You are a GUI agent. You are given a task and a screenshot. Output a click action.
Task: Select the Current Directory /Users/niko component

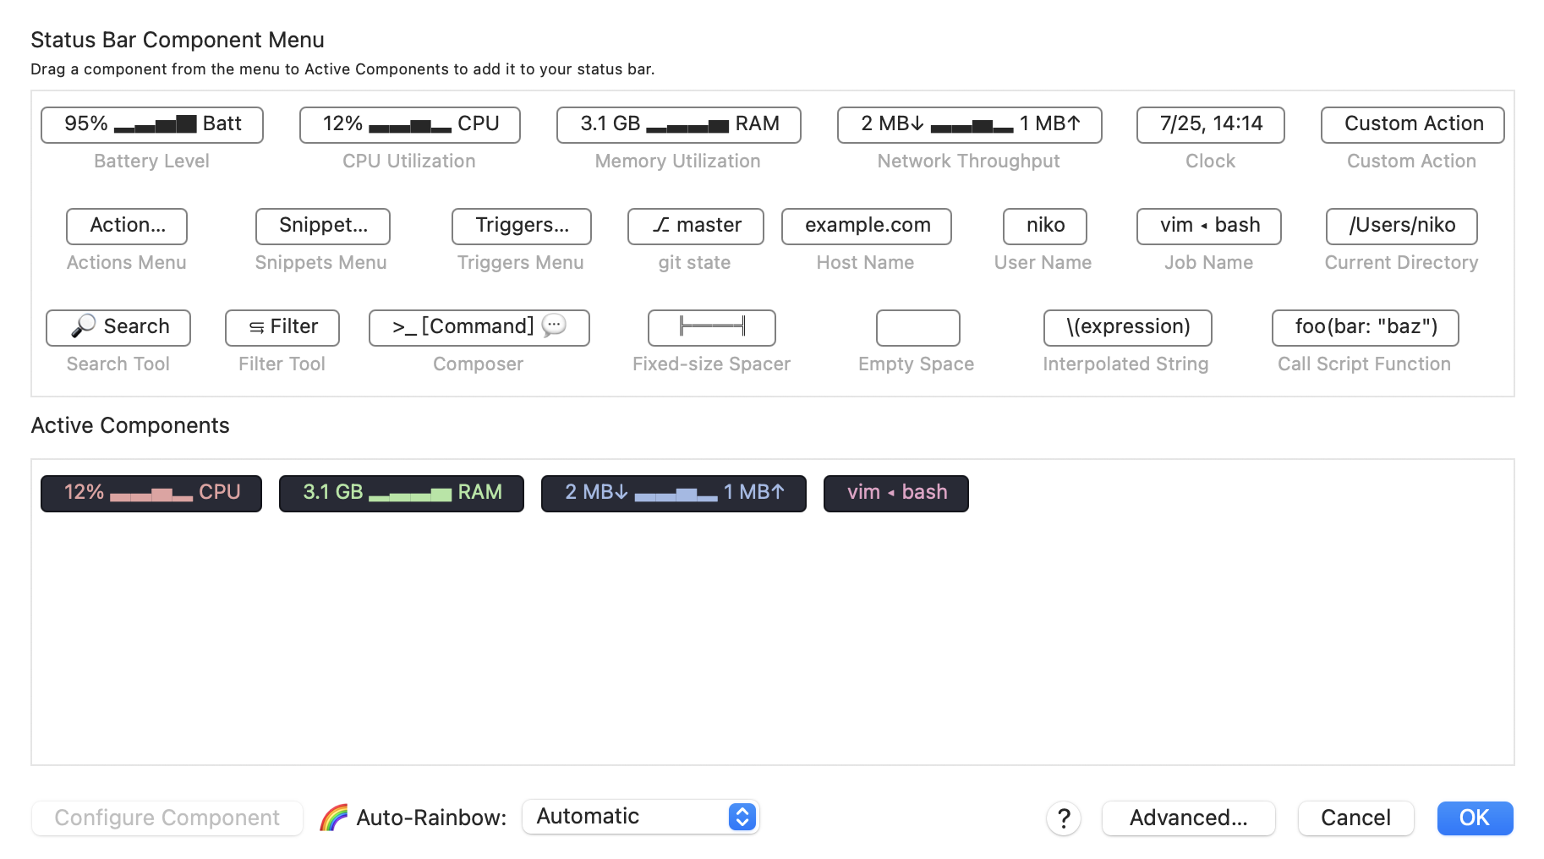(x=1402, y=226)
